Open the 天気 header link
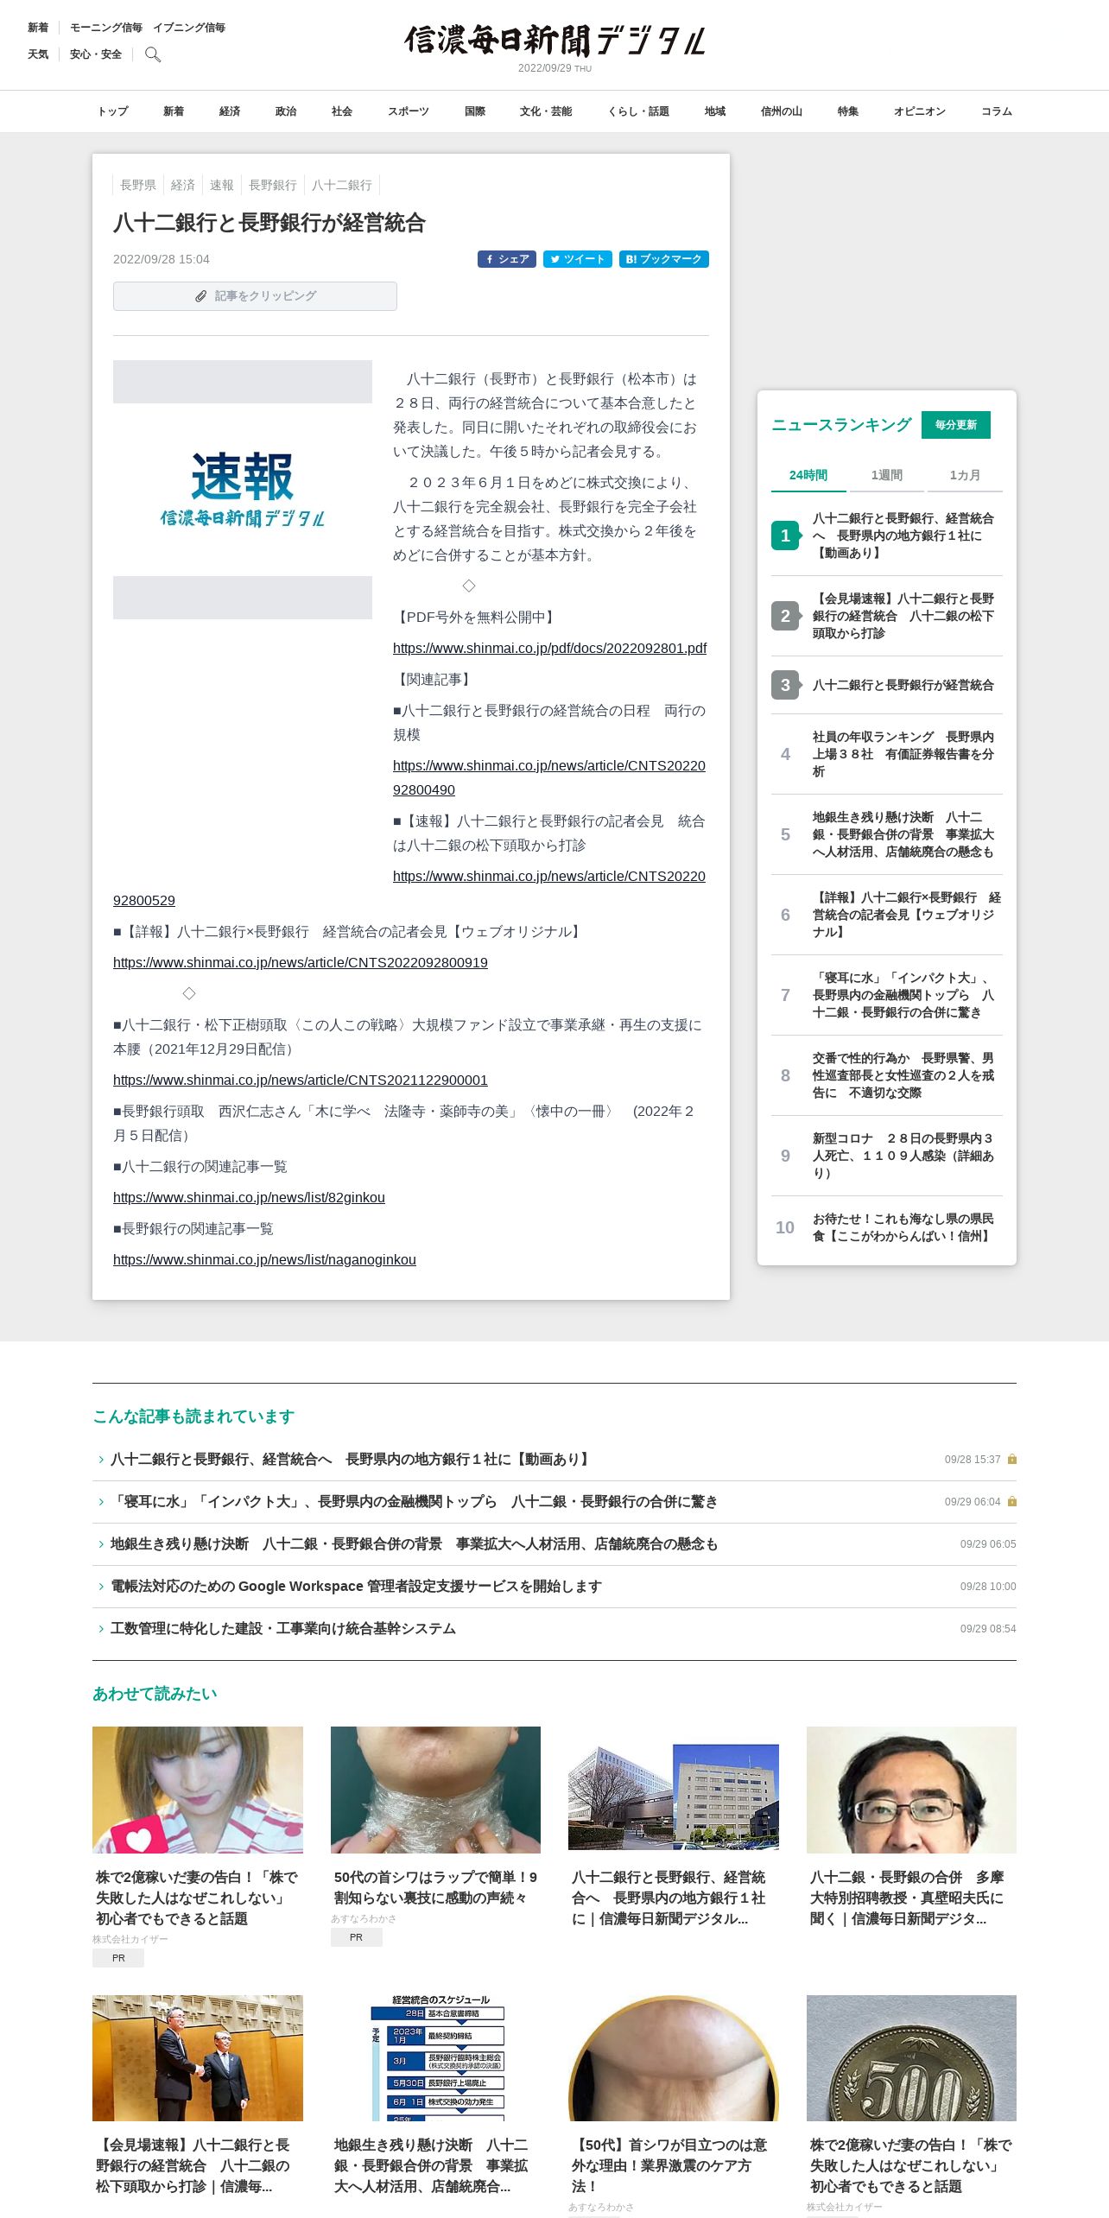The width and height of the screenshot is (1109, 2218). 38,54
